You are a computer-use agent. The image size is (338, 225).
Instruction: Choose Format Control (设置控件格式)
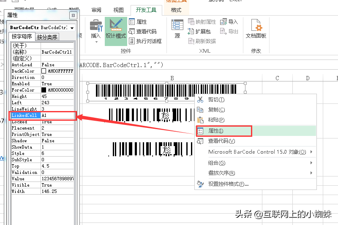click(x=256, y=184)
